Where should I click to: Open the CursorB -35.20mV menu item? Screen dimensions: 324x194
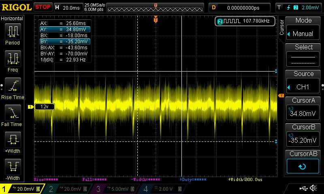click(x=303, y=135)
